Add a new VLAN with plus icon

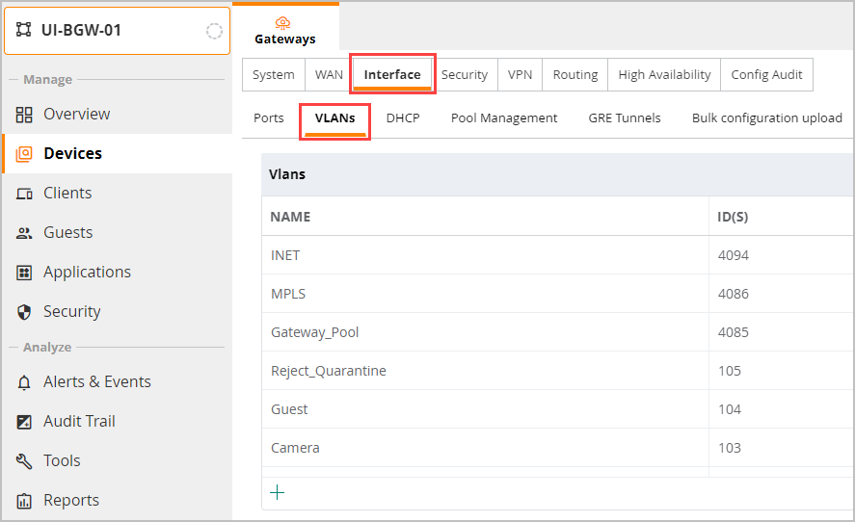point(277,492)
